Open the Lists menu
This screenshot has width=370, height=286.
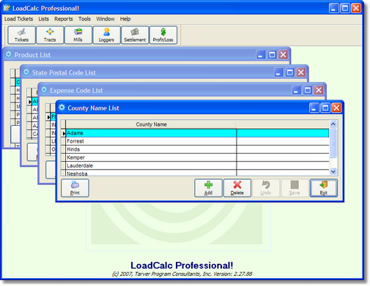(x=43, y=19)
